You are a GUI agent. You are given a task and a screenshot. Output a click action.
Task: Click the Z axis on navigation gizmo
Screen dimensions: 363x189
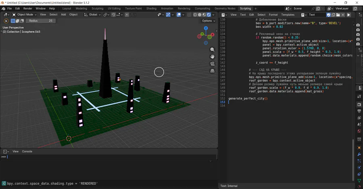pyautogui.click(x=206, y=28)
